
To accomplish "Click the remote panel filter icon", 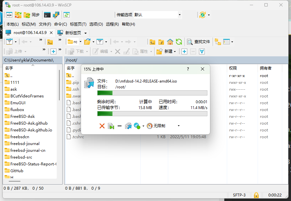I will pos(100,42).
